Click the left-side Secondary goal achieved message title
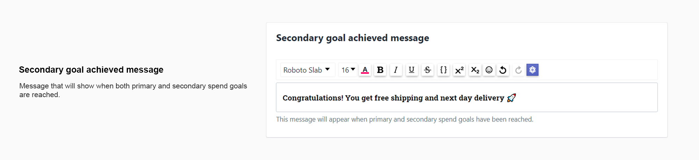 [91, 70]
